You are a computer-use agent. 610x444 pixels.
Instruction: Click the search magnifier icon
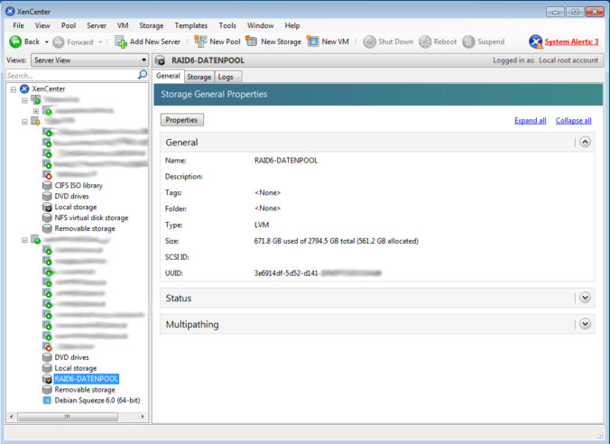[x=143, y=75]
